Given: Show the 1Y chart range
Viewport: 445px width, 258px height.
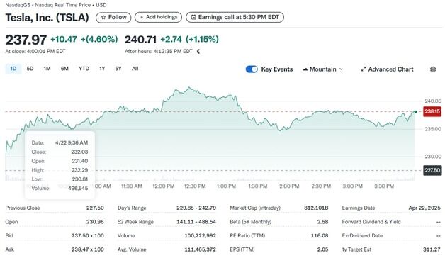Looking at the screenshot, I should (x=102, y=69).
